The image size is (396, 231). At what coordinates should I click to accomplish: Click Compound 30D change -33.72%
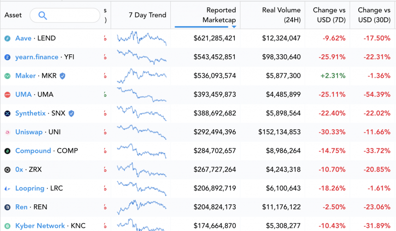point(377,151)
